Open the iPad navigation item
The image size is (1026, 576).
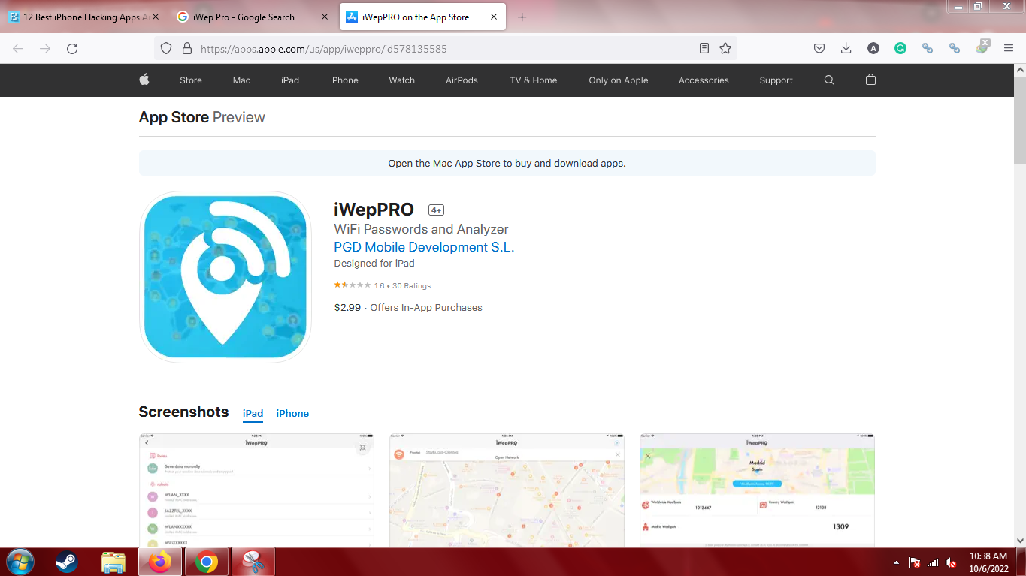pos(290,80)
